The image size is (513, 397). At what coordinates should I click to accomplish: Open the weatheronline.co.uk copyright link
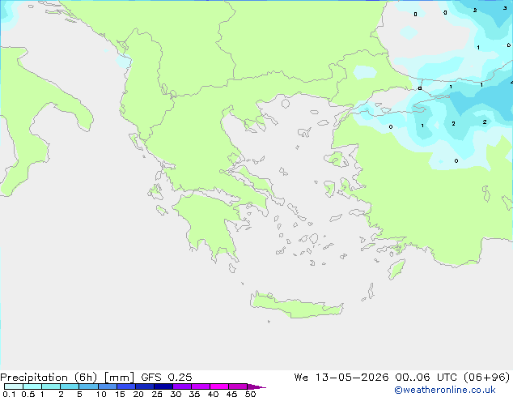[x=445, y=390]
